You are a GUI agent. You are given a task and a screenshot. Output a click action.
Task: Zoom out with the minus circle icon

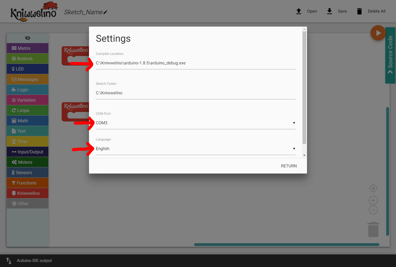click(373, 210)
